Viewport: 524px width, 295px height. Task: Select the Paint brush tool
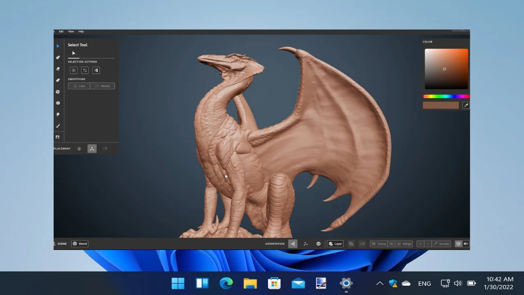pos(58,126)
